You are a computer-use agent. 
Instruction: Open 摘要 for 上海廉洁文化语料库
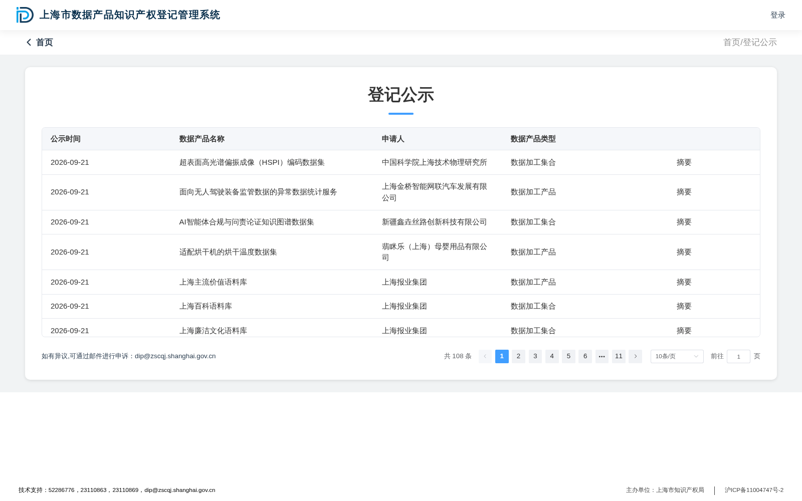pyautogui.click(x=684, y=331)
